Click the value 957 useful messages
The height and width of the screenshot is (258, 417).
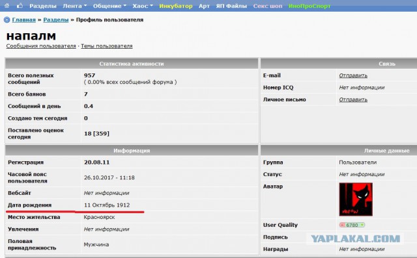point(89,75)
